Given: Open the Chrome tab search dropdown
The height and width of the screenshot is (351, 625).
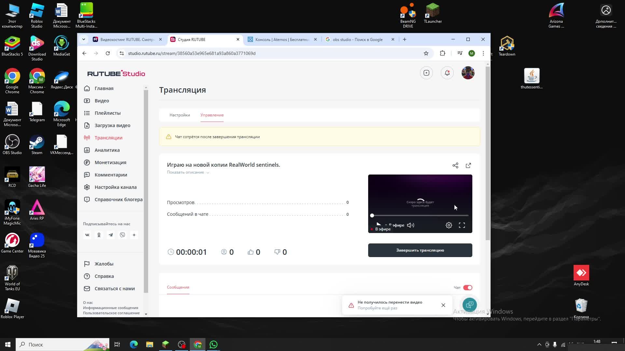Looking at the screenshot, I should pyautogui.click(x=84, y=39).
